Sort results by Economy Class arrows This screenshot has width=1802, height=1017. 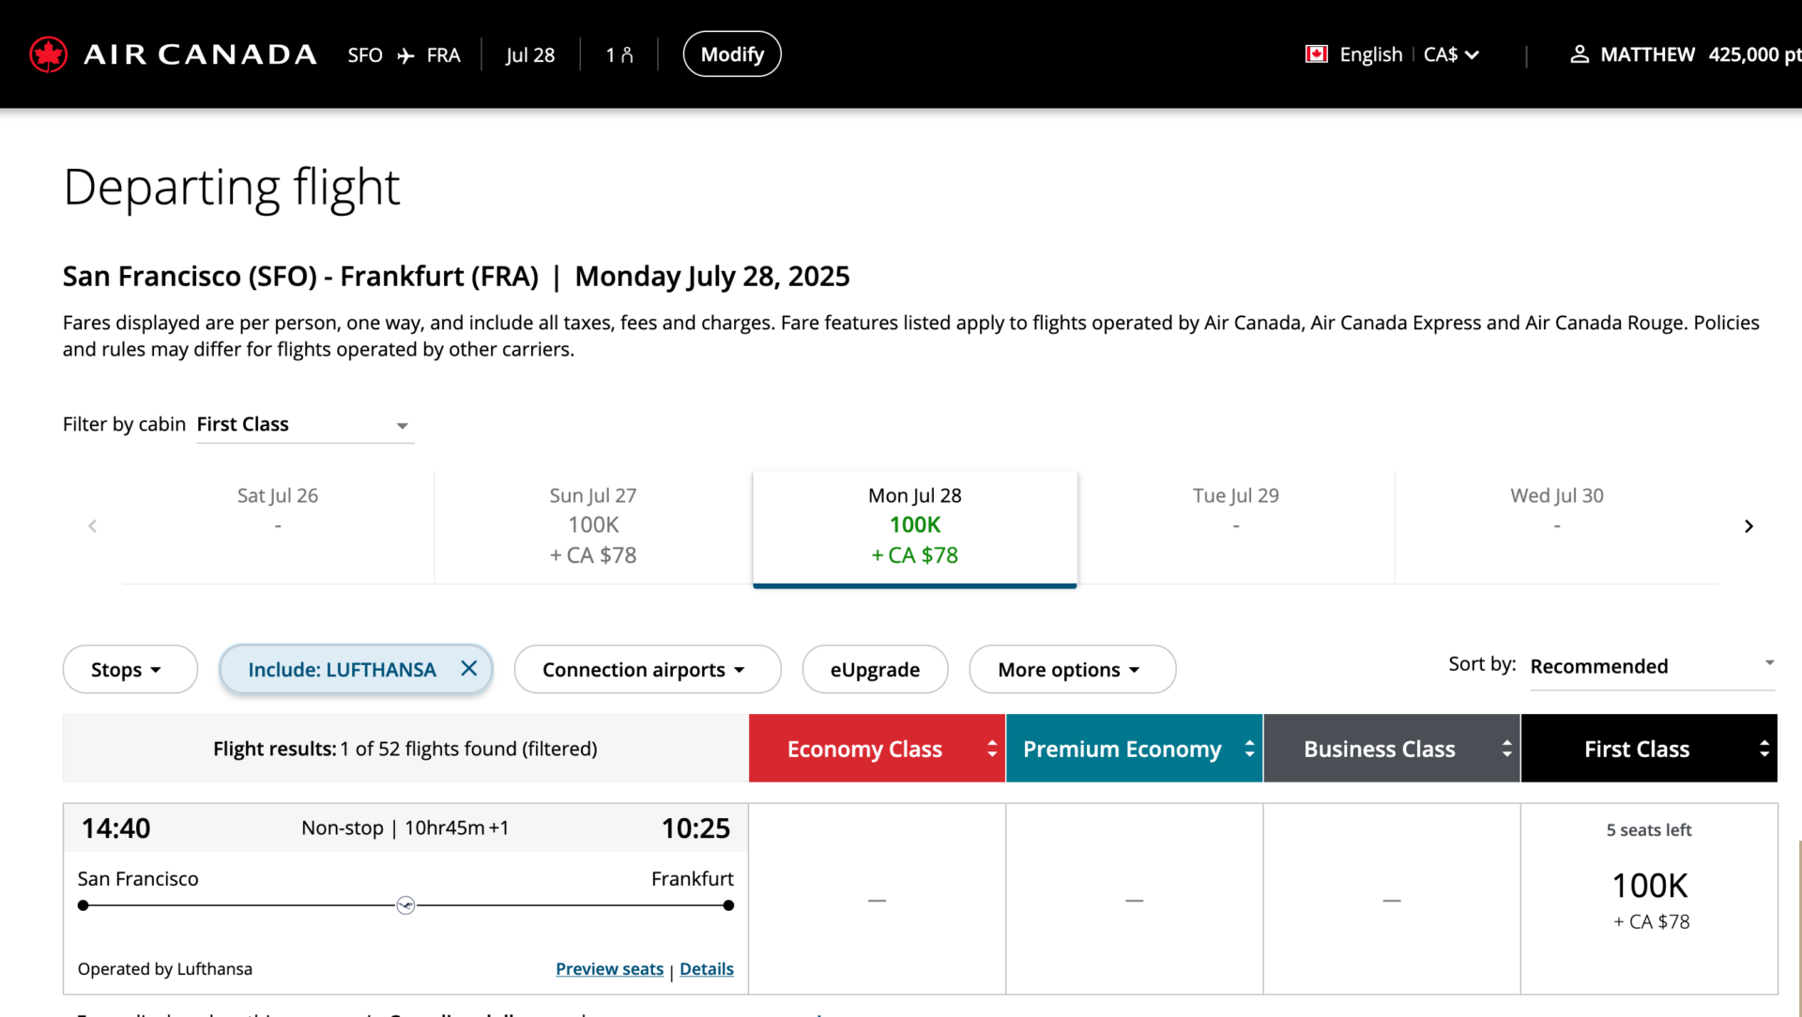[992, 749]
